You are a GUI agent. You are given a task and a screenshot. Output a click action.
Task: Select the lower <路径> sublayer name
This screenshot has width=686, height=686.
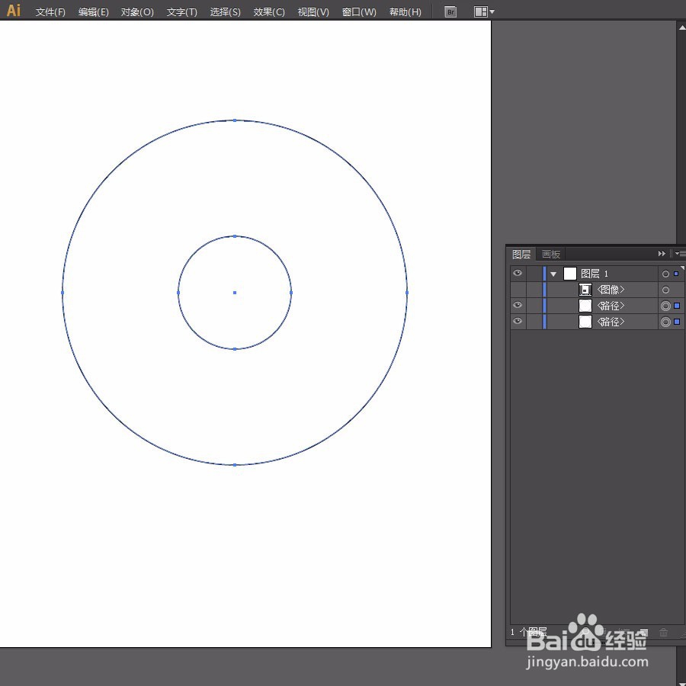[x=611, y=322]
